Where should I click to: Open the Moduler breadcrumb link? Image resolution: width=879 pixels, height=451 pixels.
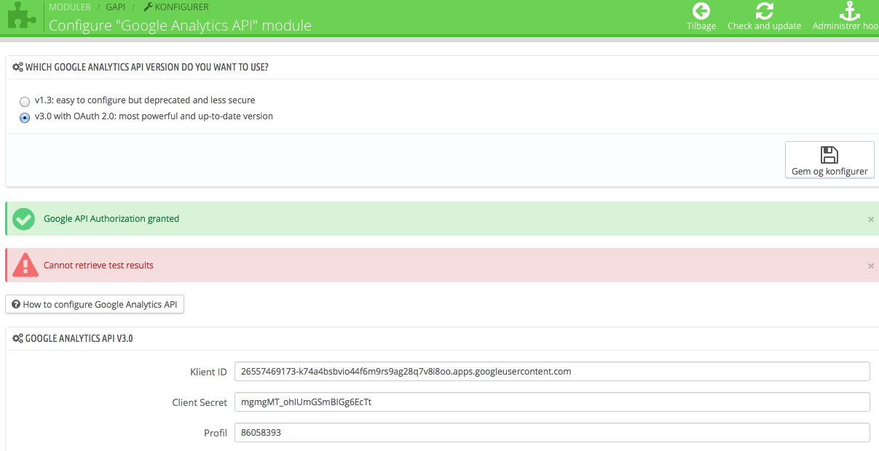pyautogui.click(x=70, y=7)
